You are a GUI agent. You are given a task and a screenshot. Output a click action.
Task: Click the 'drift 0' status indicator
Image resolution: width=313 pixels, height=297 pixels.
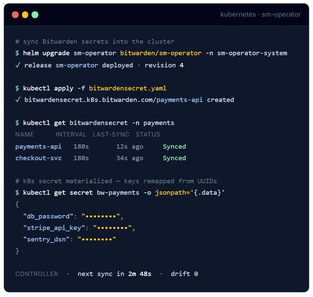click(184, 274)
